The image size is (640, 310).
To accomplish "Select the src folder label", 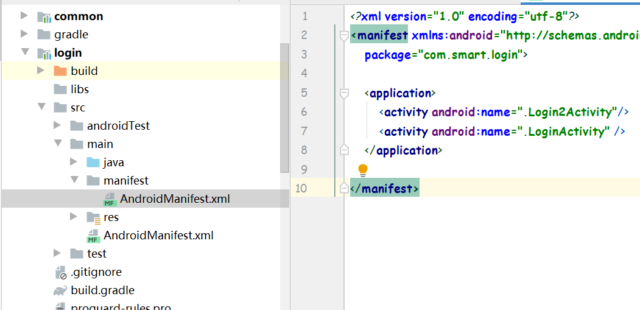I will [x=78, y=107].
